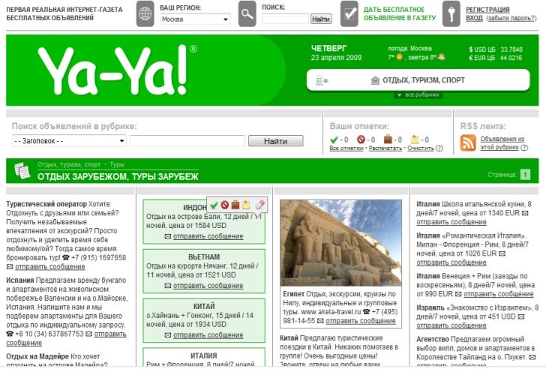The height and width of the screenshot is (378, 546).
Task: Send message in Вьетнам ad
Action: (x=208, y=286)
